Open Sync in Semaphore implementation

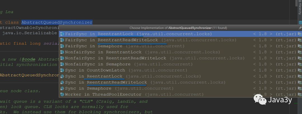coord(180,88)
